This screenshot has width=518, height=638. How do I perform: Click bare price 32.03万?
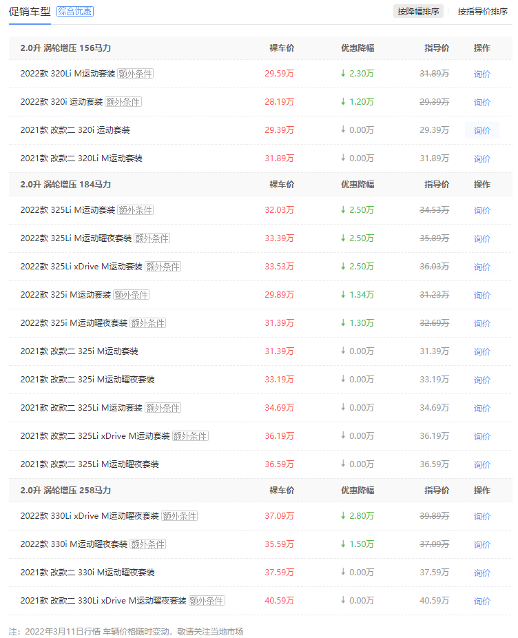coord(280,210)
